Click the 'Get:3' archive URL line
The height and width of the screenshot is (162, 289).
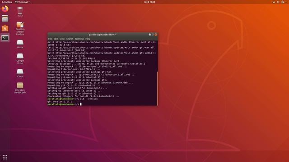pos(102,54)
